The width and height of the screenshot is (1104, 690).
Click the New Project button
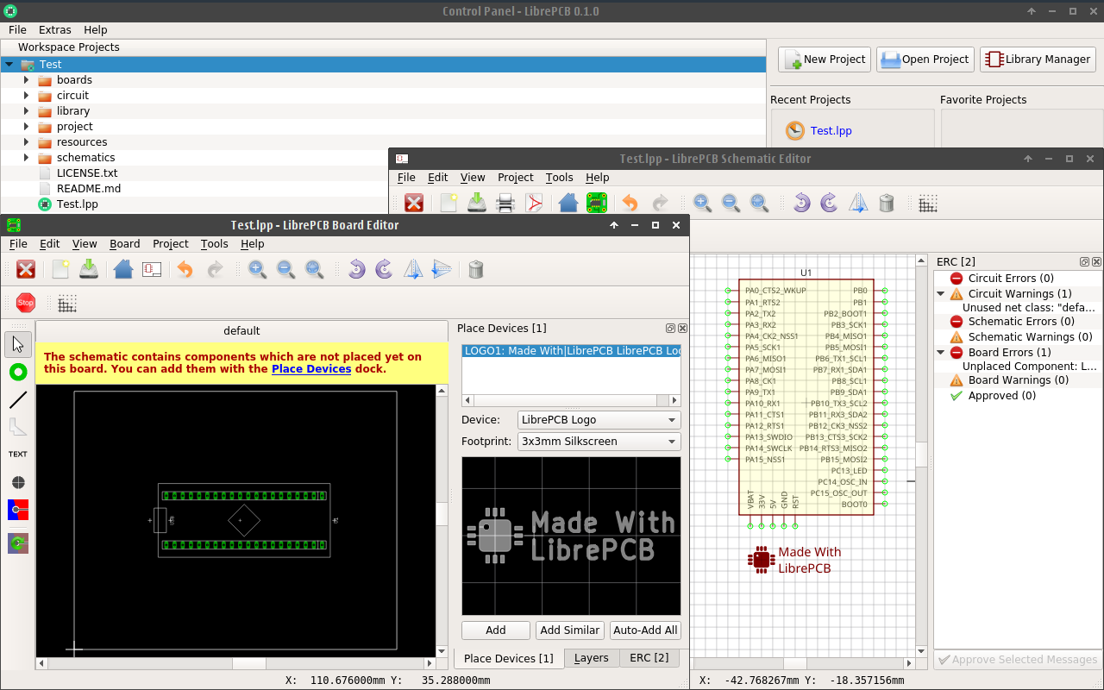825,60
